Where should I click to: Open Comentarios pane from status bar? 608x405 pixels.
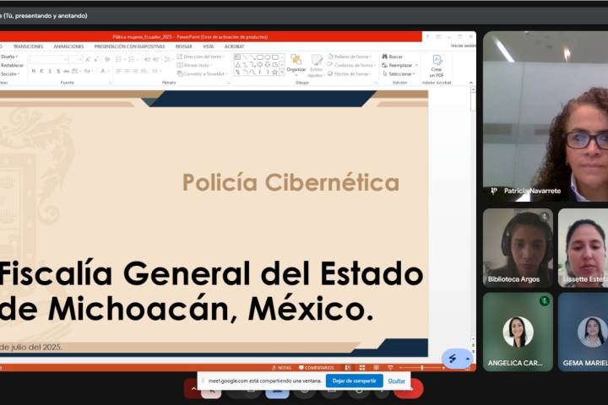click(316, 368)
